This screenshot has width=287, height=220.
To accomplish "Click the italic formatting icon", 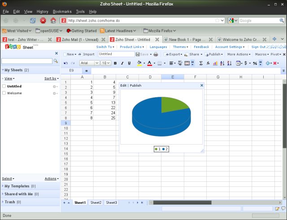I will pos(122,63).
